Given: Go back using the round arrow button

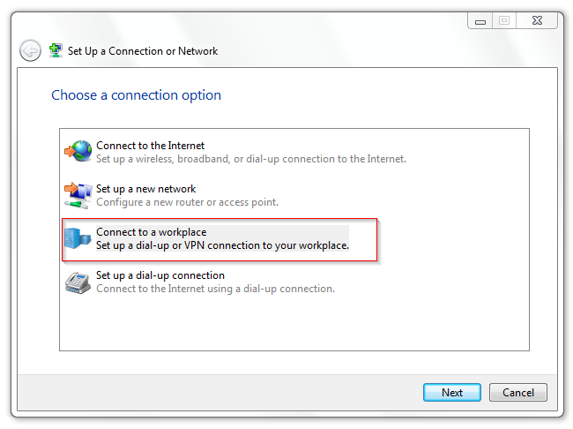Looking at the screenshot, I should pos(30,50).
